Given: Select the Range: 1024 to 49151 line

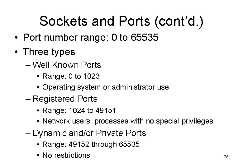Looking at the screenshot, I should pyautogui.click(x=79, y=110).
